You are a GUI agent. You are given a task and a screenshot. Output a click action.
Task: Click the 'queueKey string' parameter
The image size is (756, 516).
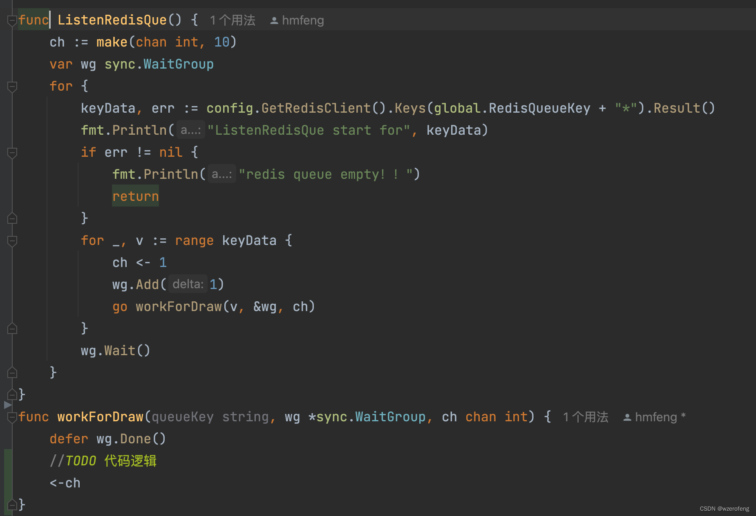click(210, 417)
